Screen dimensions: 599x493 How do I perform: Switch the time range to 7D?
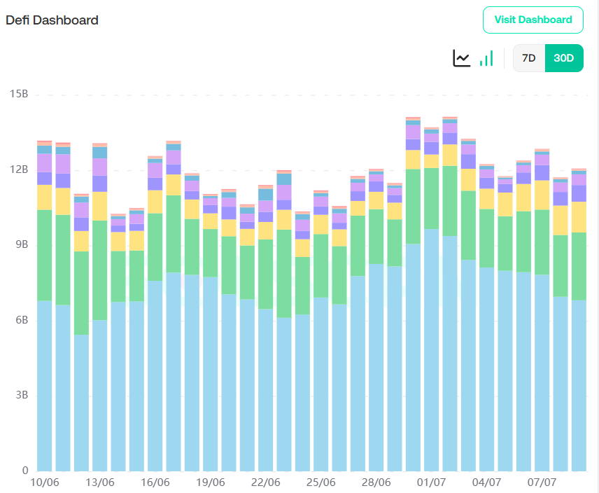point(529,58)
